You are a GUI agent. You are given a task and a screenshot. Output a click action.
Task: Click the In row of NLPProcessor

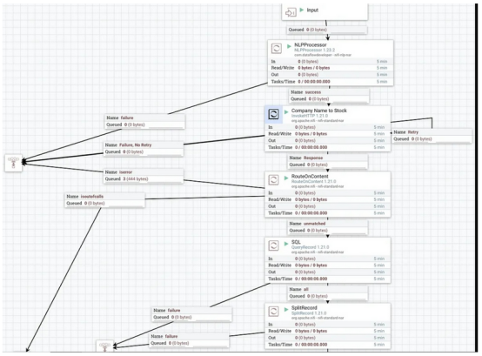(x=331, y=62)
